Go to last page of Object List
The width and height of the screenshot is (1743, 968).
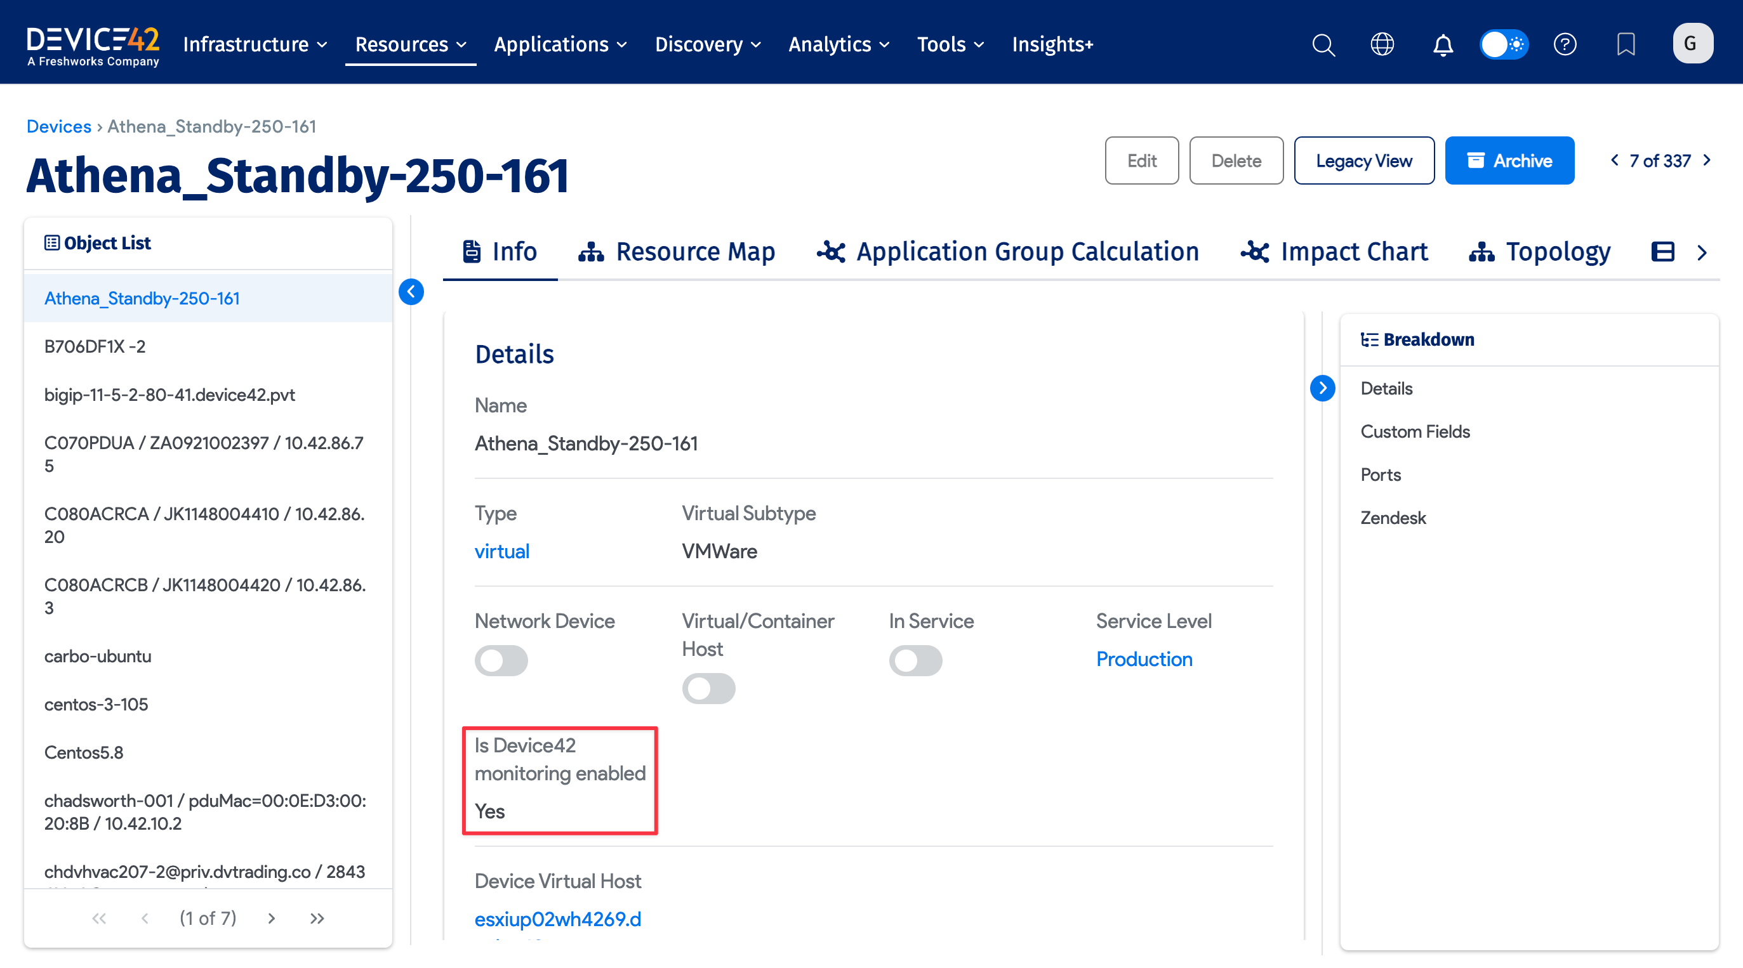[317, 918]
